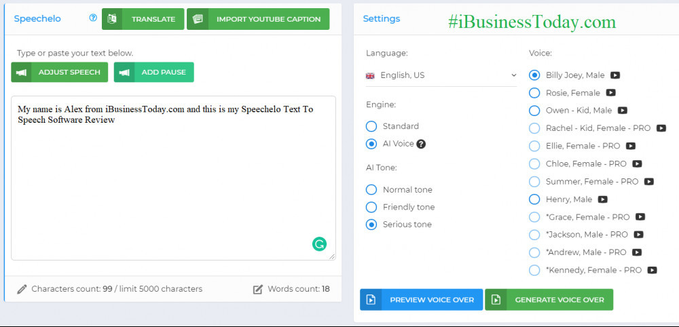
Task: Select the Jackson, Male PRO voice
Action: (534, 235)
